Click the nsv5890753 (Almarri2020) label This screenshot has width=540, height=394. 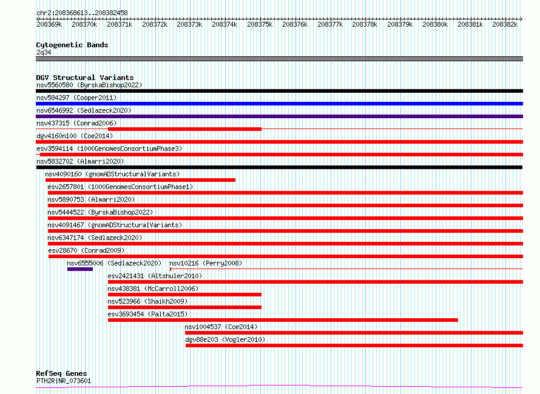tap(91, 199)
